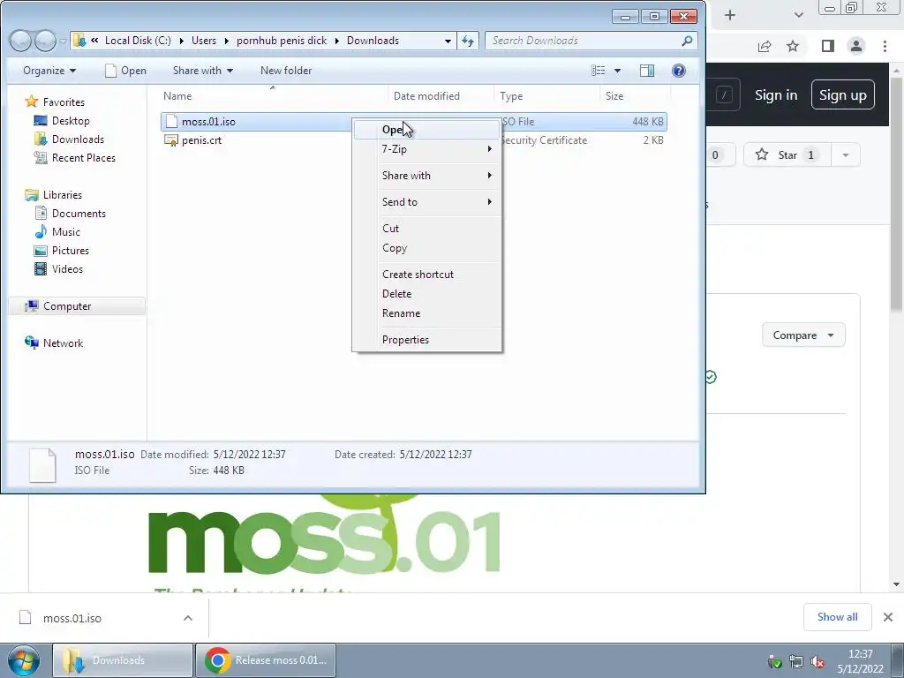This screenshot has width=904, height=678.
Task: Click the Chrome page vertical scrollbar
Action: point(897,196)
